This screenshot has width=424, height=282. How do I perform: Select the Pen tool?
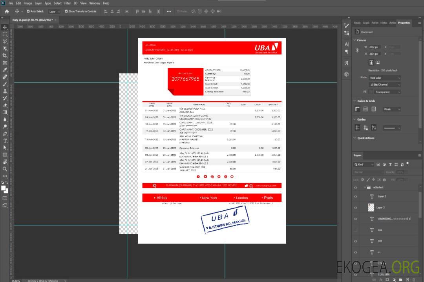pos(5,134)
